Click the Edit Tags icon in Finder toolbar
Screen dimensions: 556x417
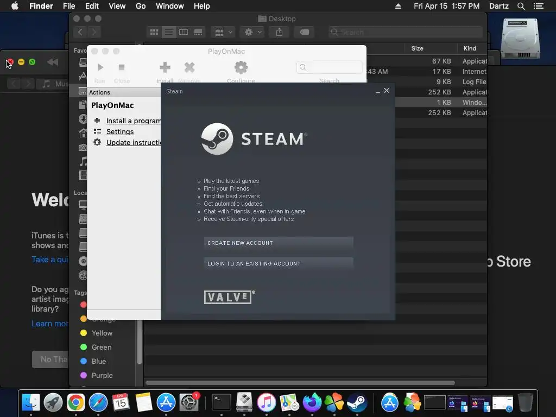pos(304,32)
